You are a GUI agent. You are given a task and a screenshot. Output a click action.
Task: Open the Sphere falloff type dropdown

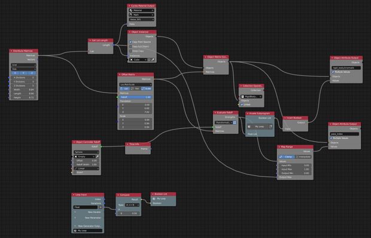(86, 152)
